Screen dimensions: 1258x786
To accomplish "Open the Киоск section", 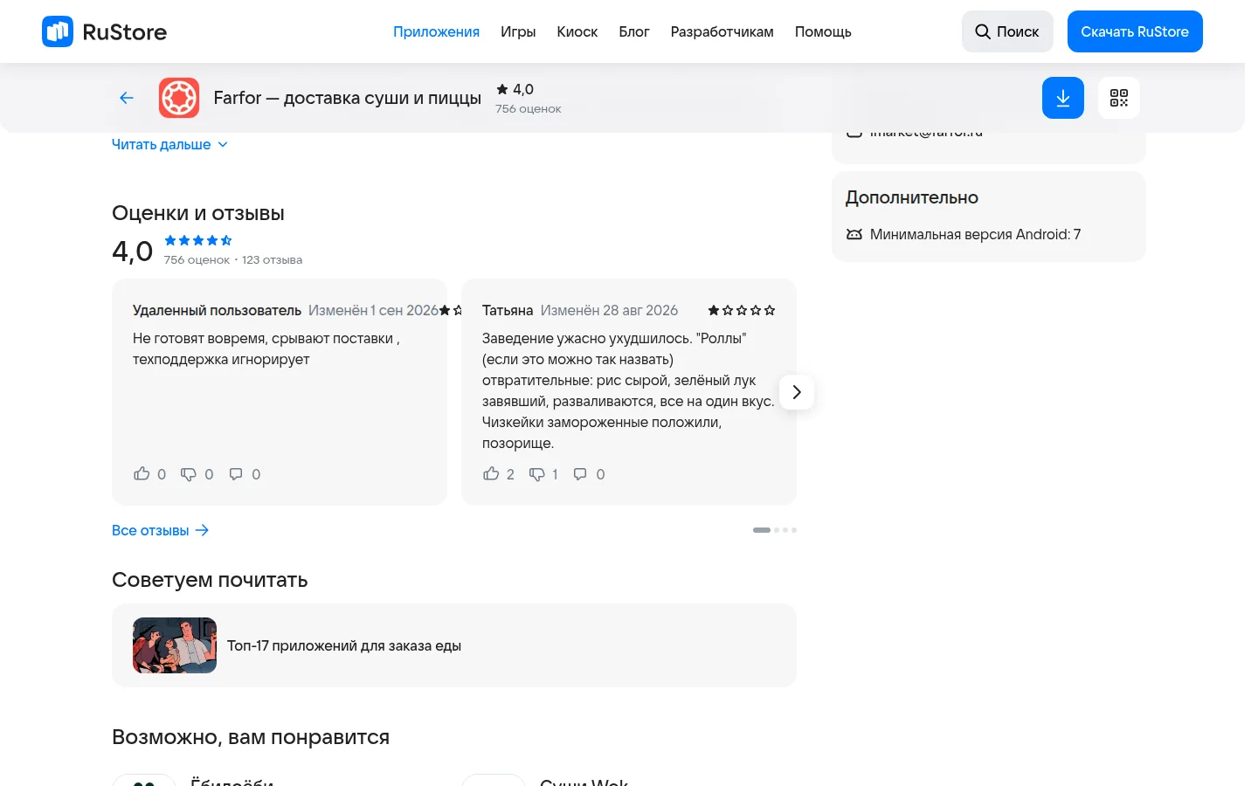I will point(577,31).
